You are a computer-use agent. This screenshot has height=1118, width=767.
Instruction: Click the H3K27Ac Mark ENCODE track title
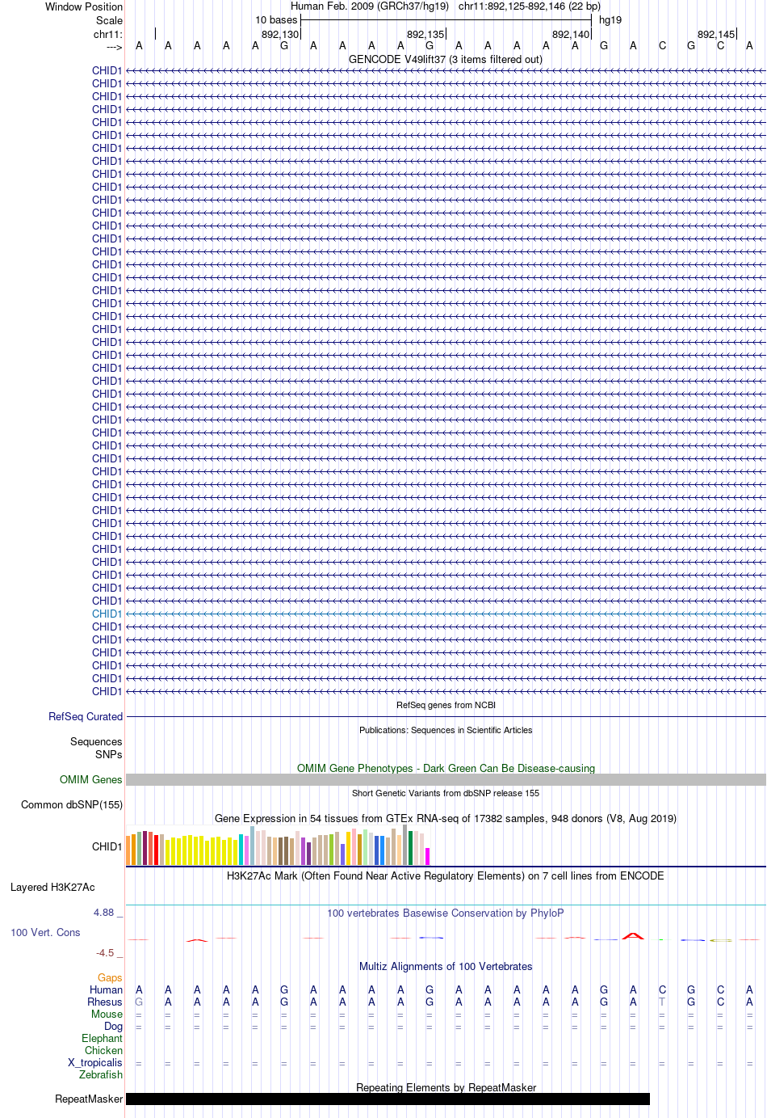[x=446, y=875]
